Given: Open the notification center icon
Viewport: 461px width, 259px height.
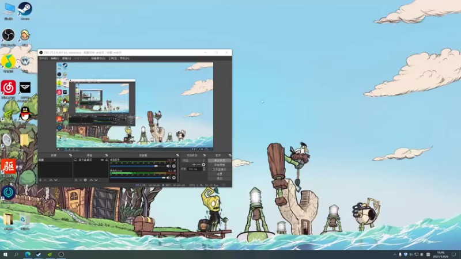Looking at the screenshot, I should click(x=454, y=254).
